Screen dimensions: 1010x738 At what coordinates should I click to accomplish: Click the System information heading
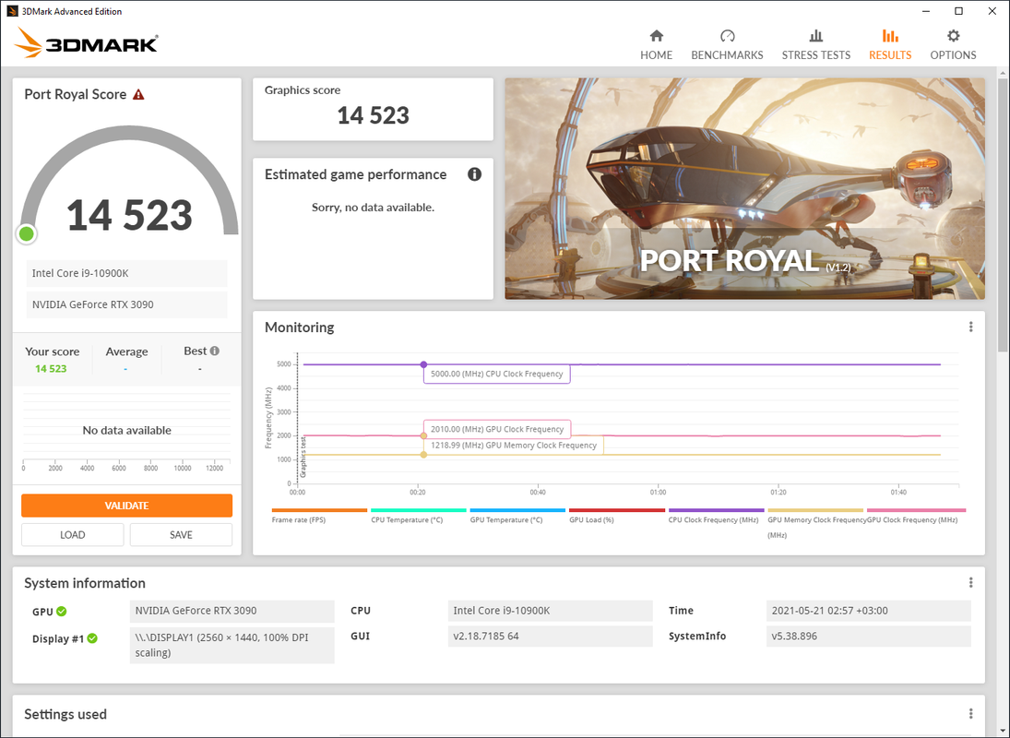pos(84,583)
